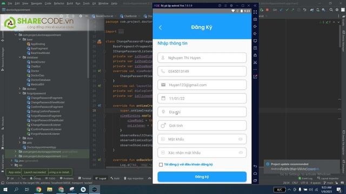This screenshot has height=194, width=346.
Task: Expand the utils folder in project tree
Action: (x=20, y=142)
